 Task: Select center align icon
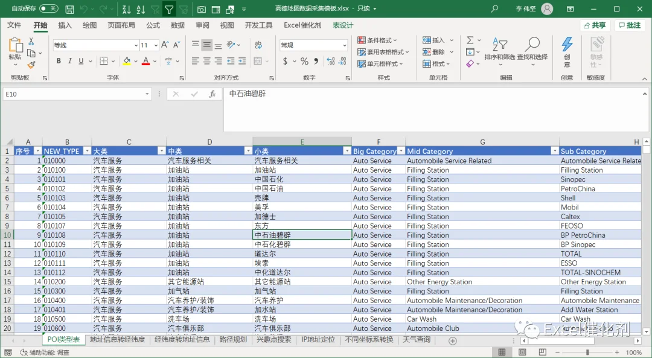(x=206, y=62)
